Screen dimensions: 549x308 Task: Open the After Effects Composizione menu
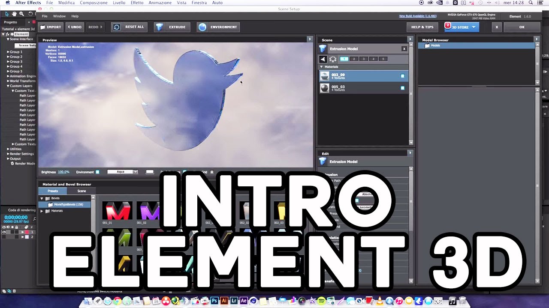pos(94,3)
